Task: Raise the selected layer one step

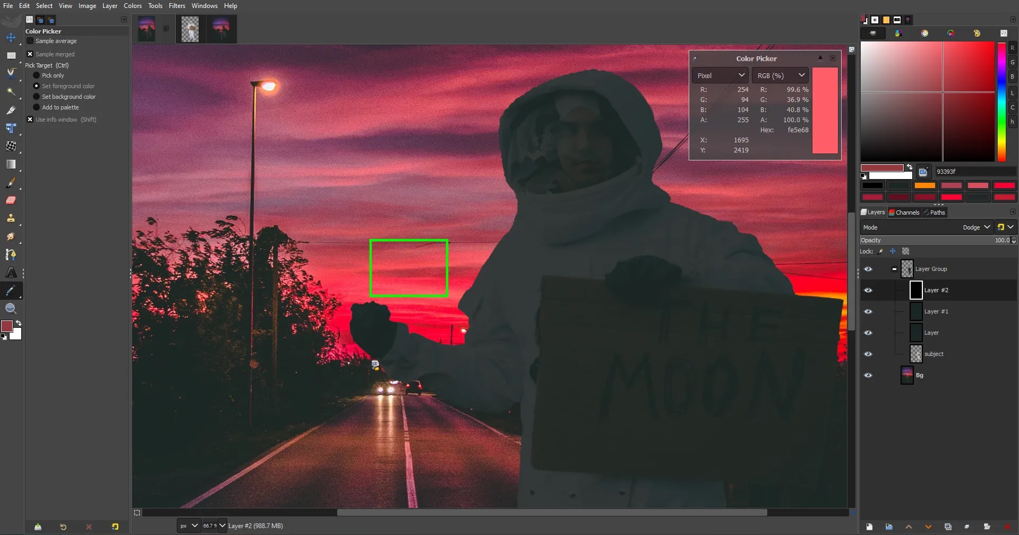Action: click(909, 526)
